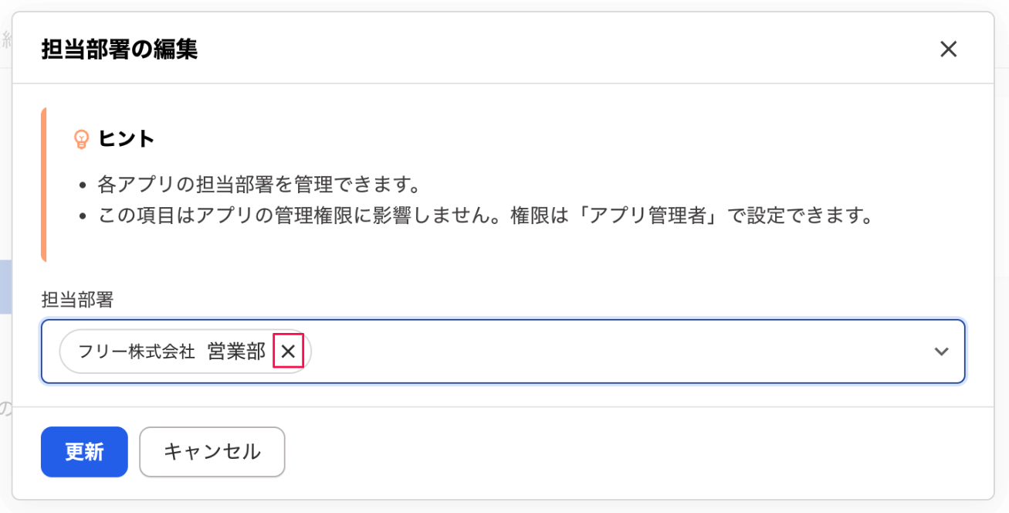Click the lightbulb hint icon
The height and width of the screenshot is (513, 1009).
pos(81,139)
